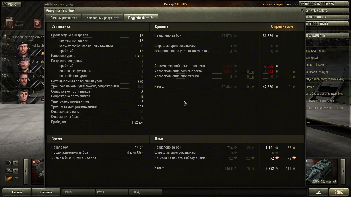Toggle the checkbox next to the orange stripe filter
The image size is (351, 197).
(17, 179)
